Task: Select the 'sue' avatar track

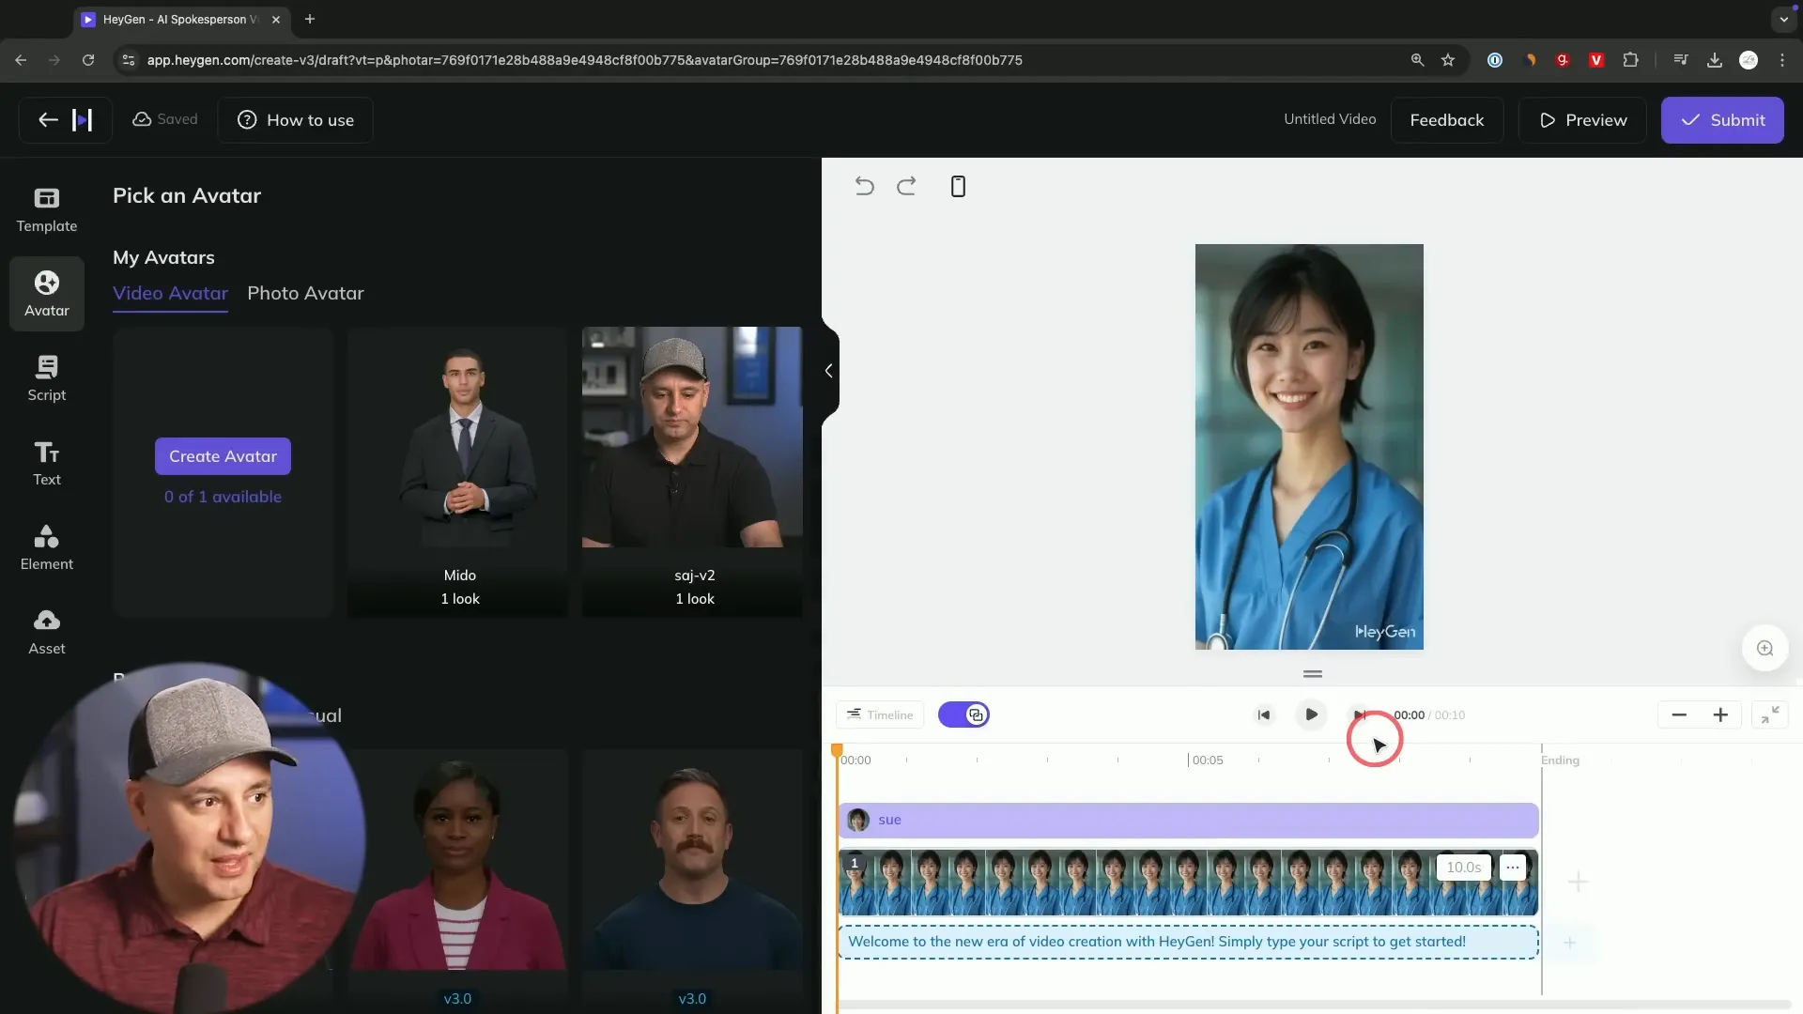Action: (x=1188, y=820)
